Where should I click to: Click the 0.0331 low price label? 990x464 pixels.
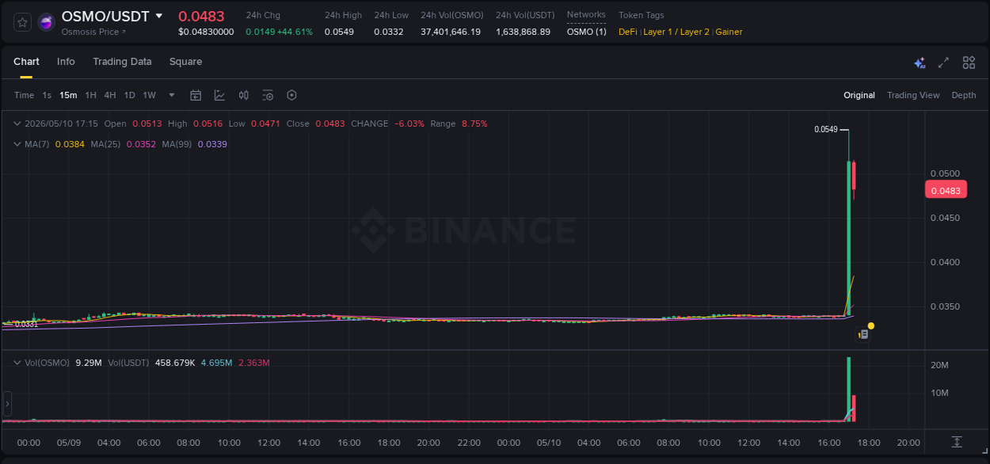pyautogui.click(x=26, y=325)
